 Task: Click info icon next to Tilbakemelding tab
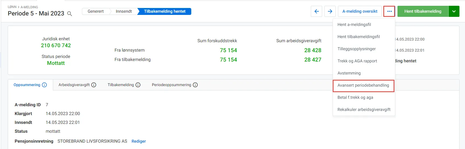pos(138,85)
